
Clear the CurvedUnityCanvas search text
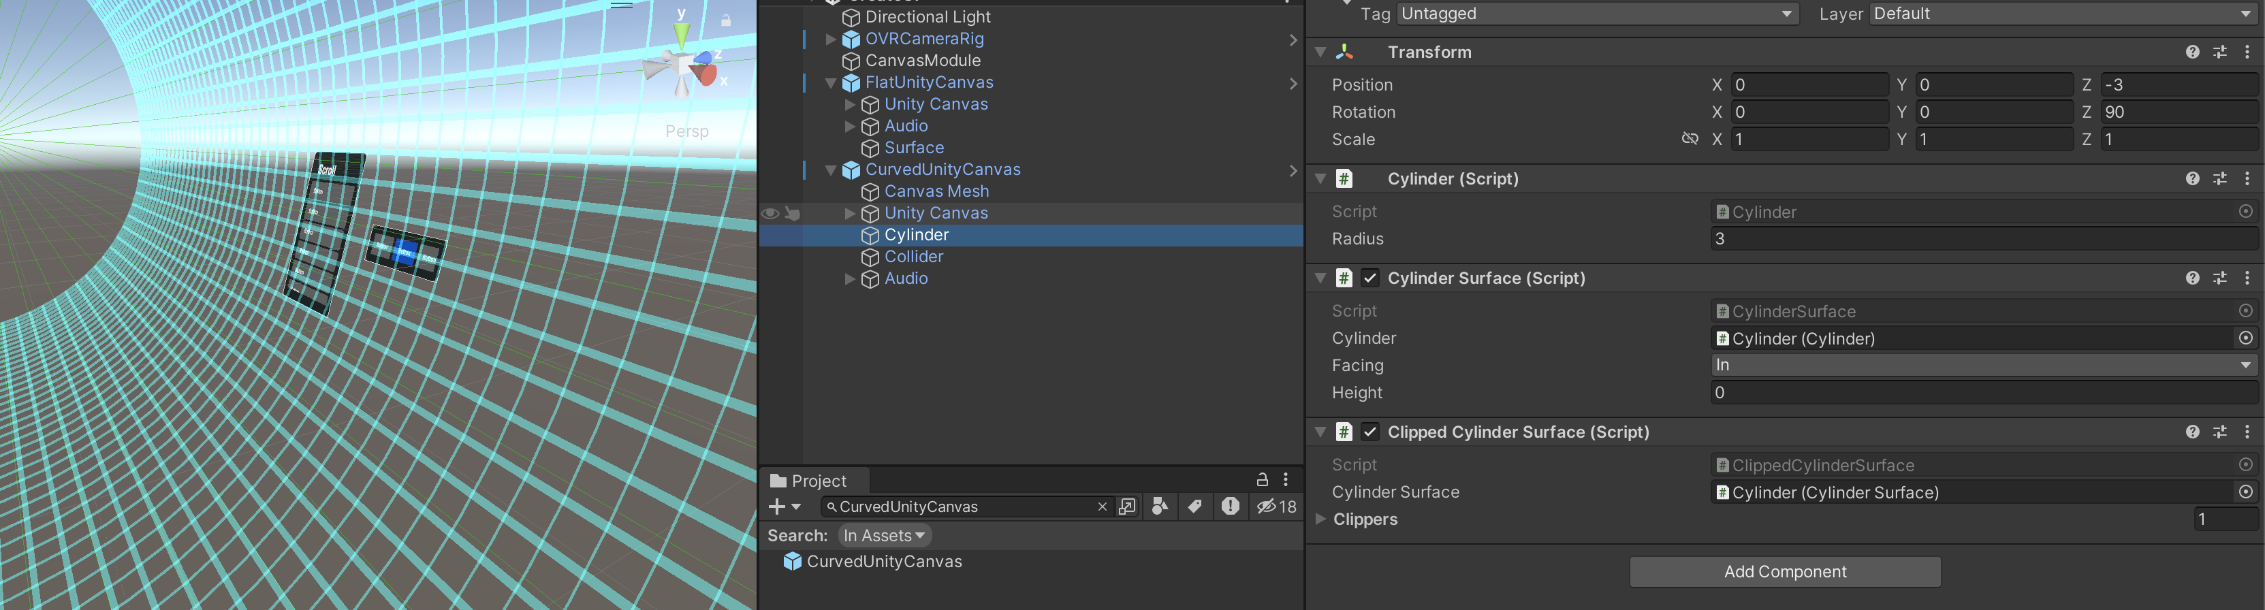point(1102,507)
